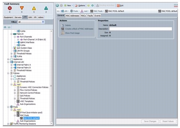Select LAN Cloud under Policies
180x128 pixels.
pyautogui.click(x=21, y=79)
